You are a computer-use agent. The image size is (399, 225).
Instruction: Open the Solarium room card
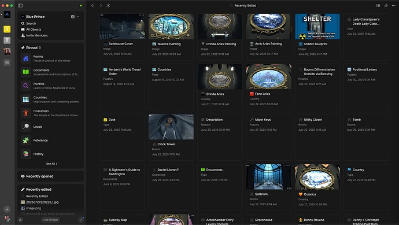tap(269, 187)
